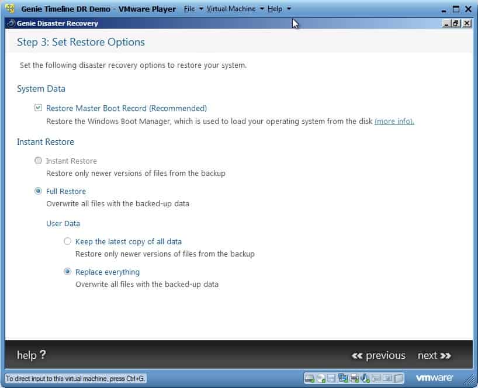Image resolution: width=478 pixels, height=388 pixels.
Task: Go to the next step
Action: (x=434, y=355)
